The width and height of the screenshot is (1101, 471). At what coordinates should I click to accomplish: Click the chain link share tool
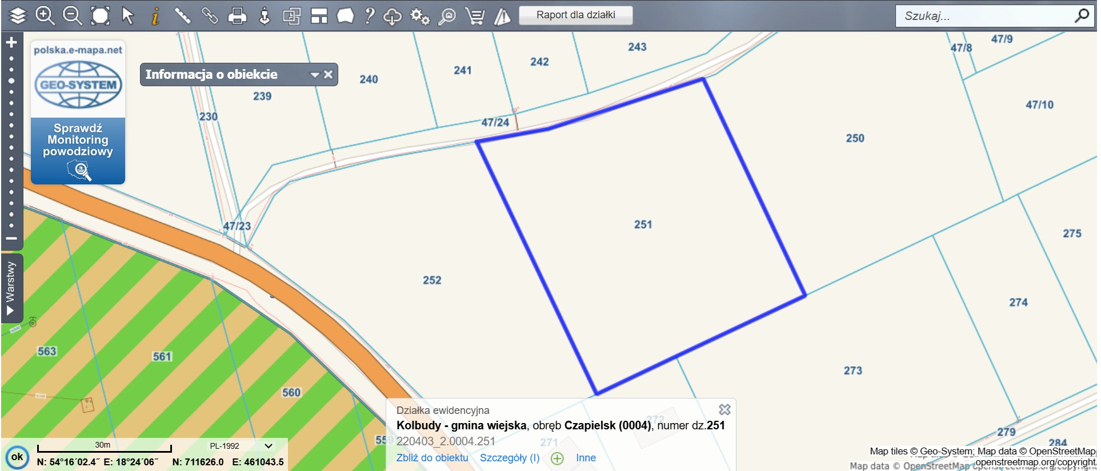tap(210, 15)
